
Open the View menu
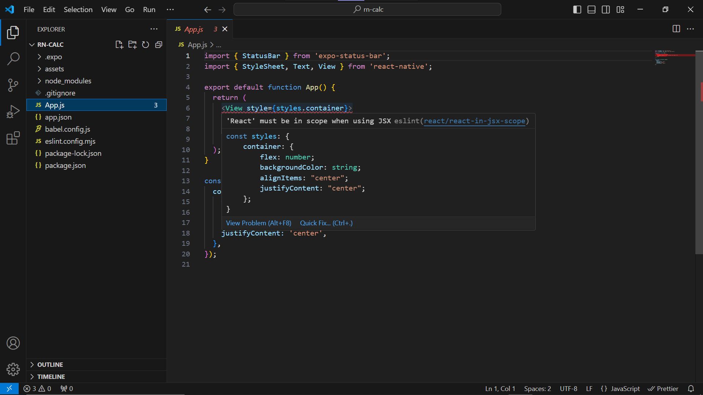tap(109, 10)
